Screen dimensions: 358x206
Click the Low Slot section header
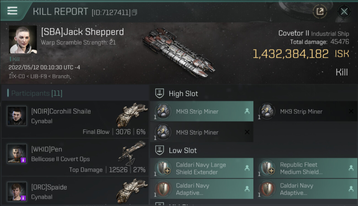pos(183,151)
